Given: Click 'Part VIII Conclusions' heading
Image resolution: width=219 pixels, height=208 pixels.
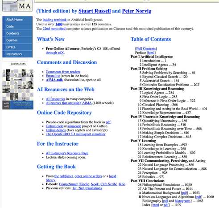Looking at the screenshot, I should pyautogui.click(x=148, y=181).
